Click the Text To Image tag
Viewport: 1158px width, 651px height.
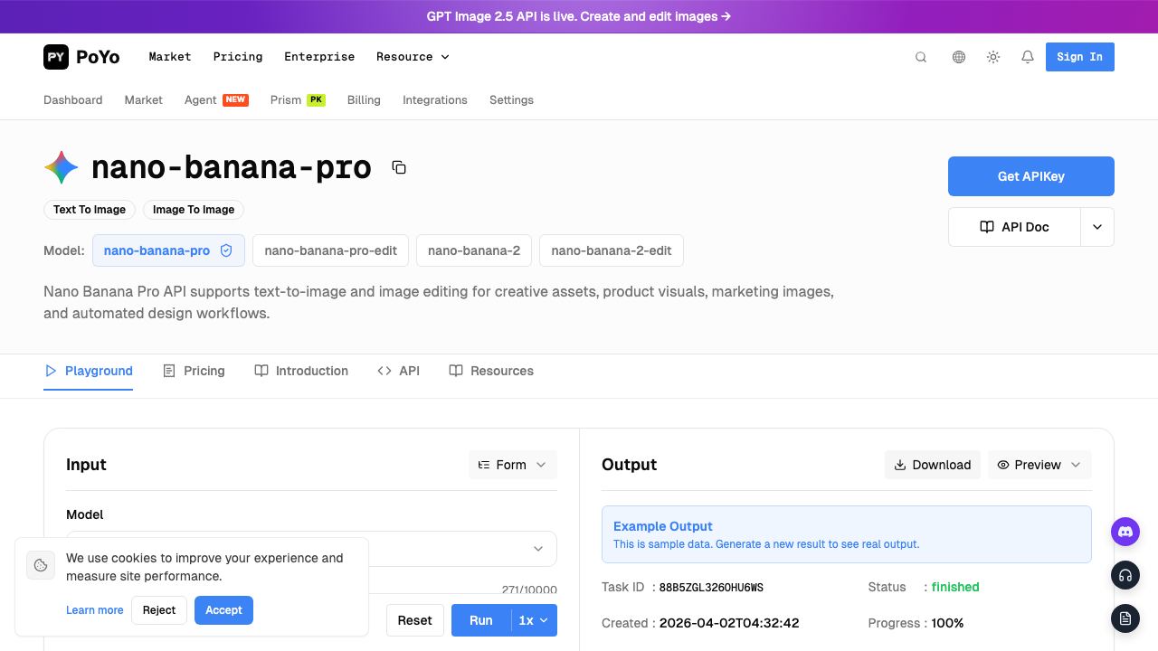pos(90,210)
